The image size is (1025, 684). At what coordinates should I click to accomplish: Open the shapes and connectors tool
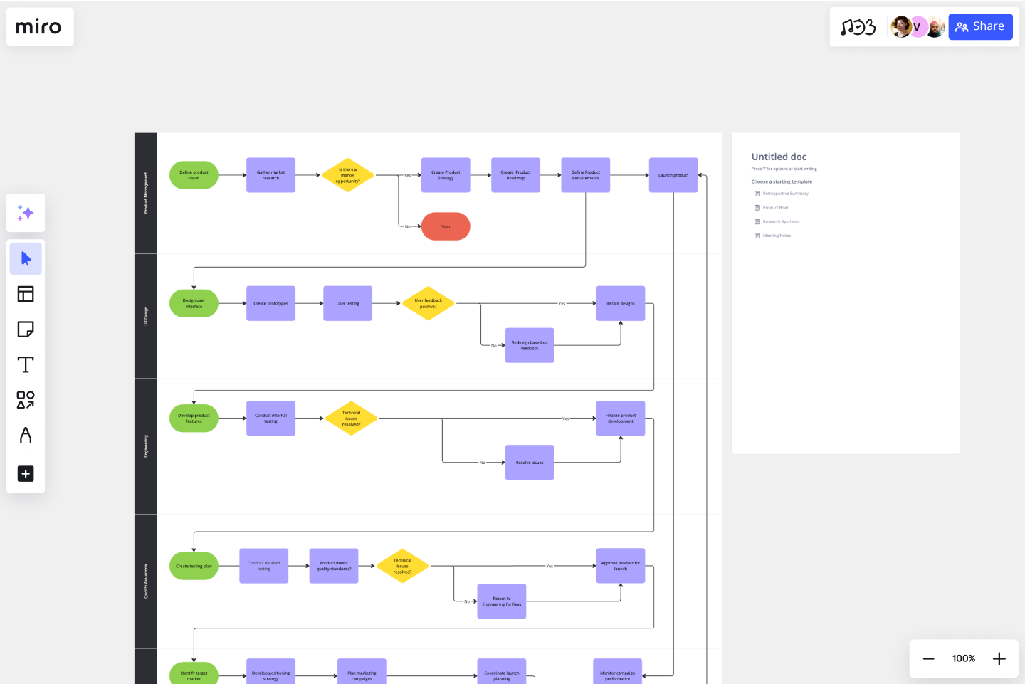pos(26,401)
